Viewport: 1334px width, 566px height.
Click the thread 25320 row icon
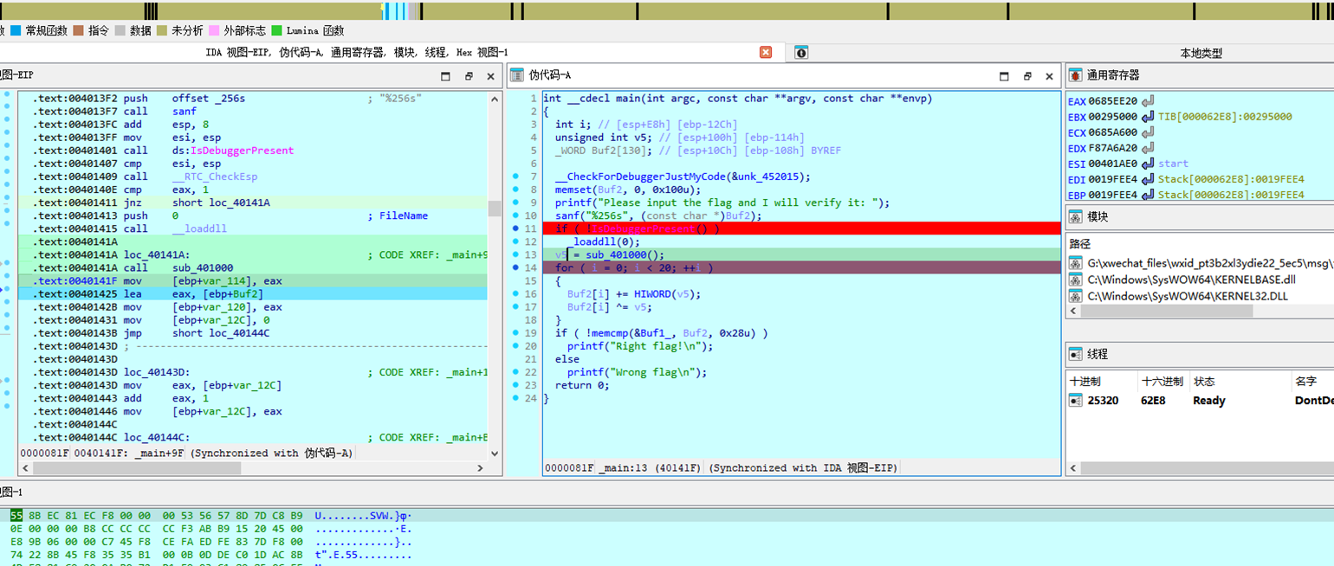(x=1075, y=401)
